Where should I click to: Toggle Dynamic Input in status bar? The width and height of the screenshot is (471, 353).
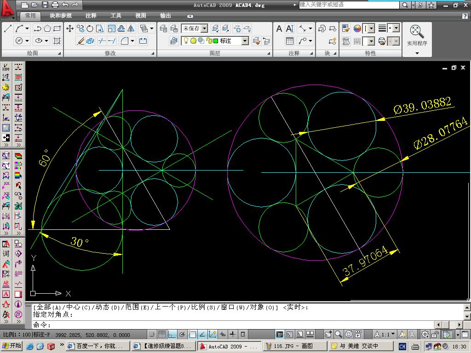[223, 334]
